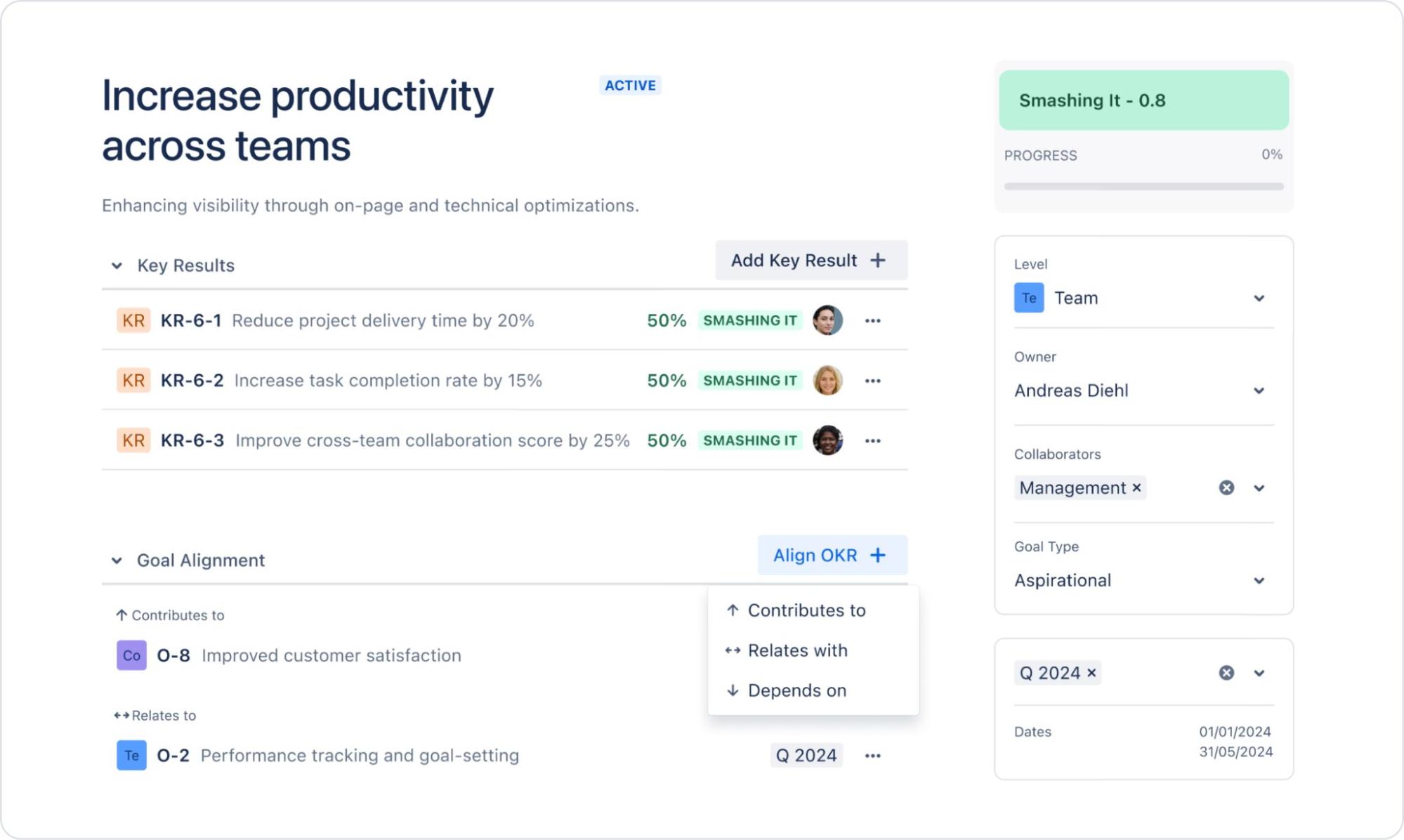This screenshot has width=1404, height=840.
Task: Clear the Q 2024 selection with the circle-x icon
Action: click(x=1226, y=672)
